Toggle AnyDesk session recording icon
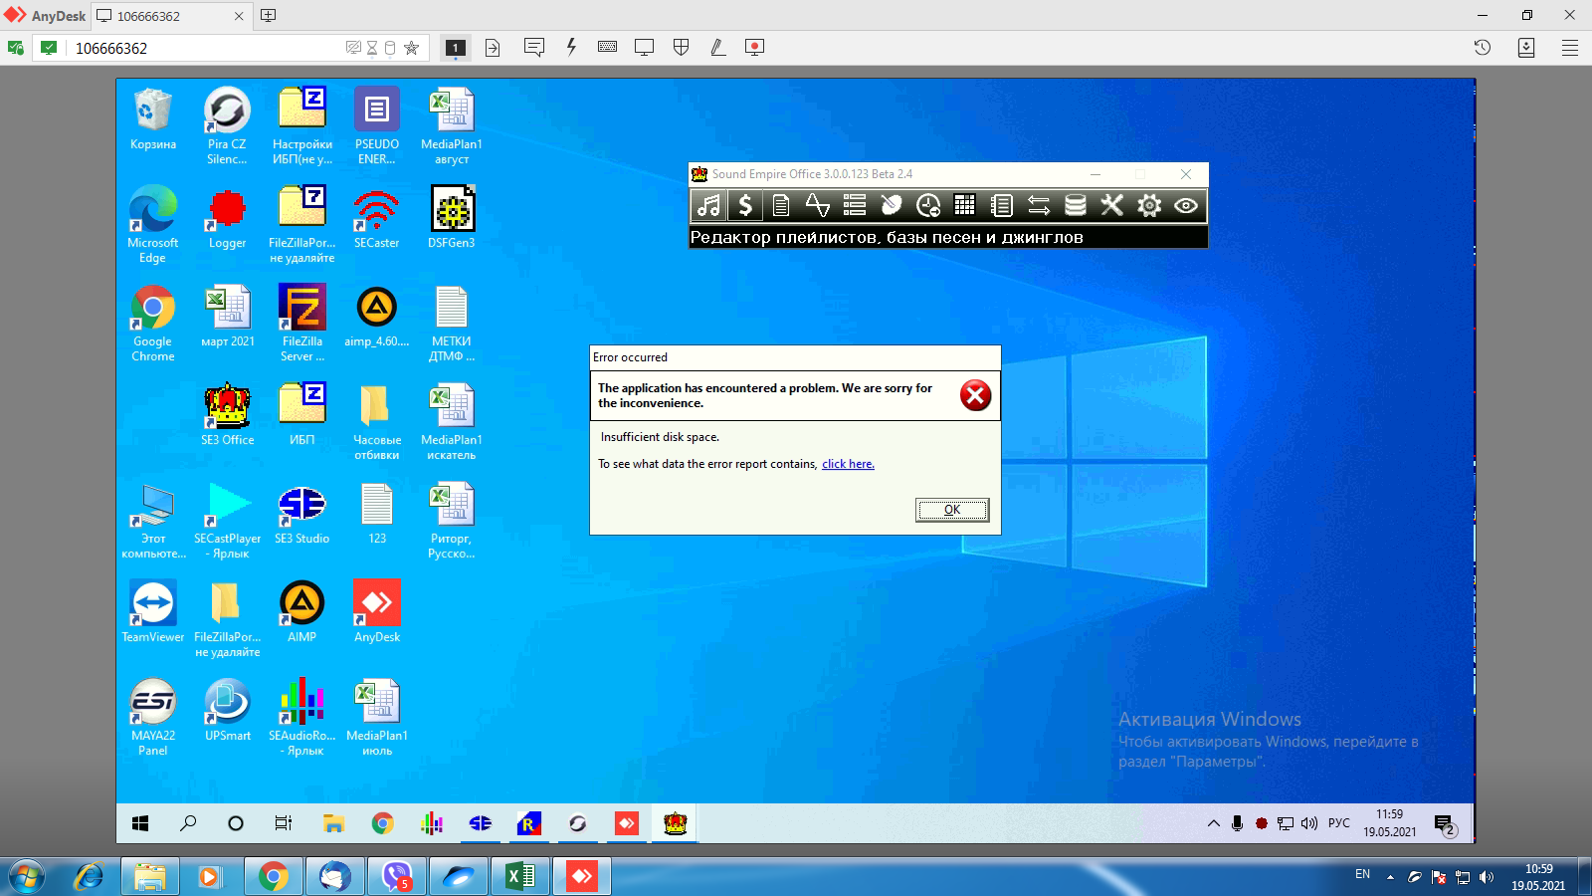 [754, 47]
